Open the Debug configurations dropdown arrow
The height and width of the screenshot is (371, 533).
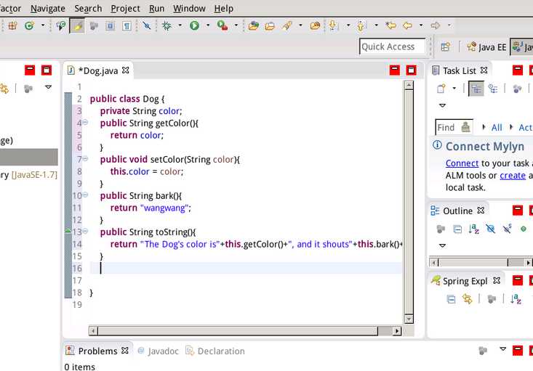click(x=180, y=25)
